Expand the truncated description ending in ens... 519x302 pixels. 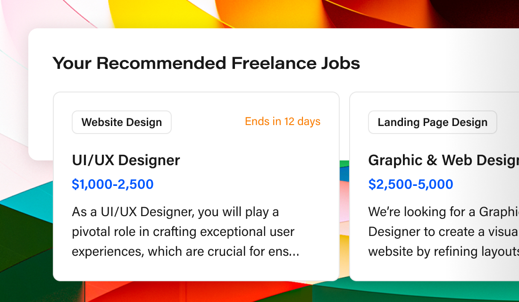186,251
